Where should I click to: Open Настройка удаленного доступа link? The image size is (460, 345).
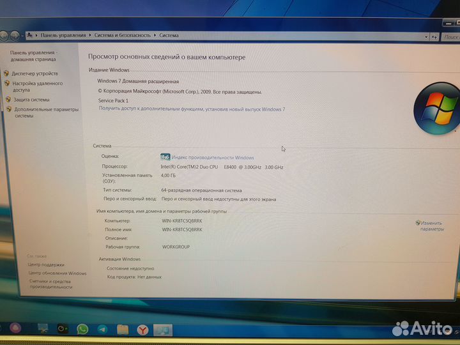(x=38, y=86)
